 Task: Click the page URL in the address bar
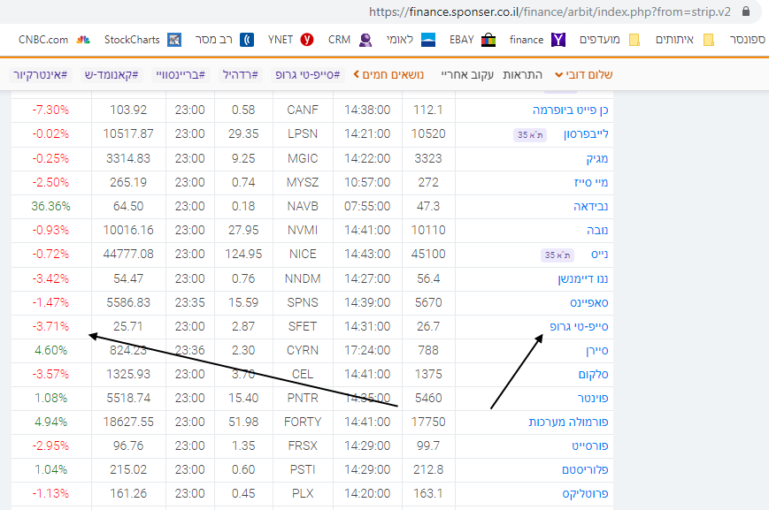pos(550,11)
